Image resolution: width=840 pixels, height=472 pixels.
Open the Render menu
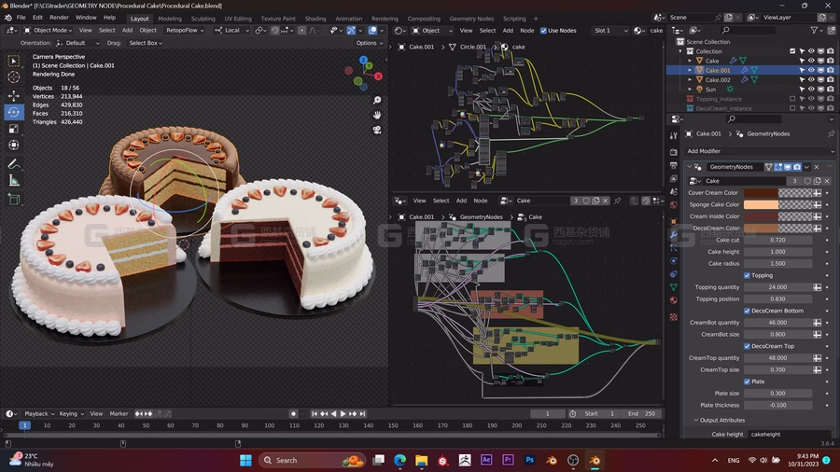59,18
